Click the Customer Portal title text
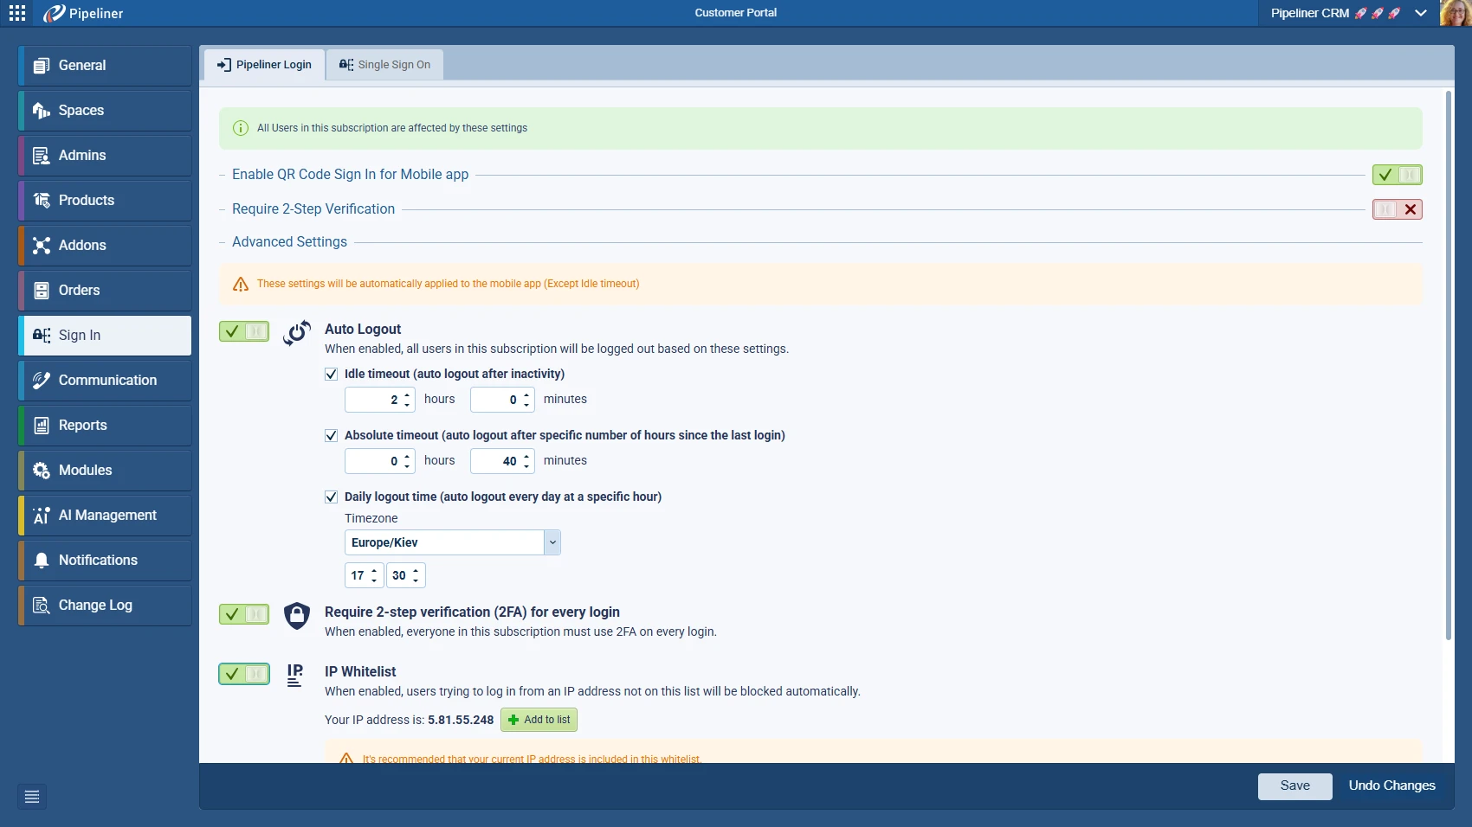 point(736,13)
